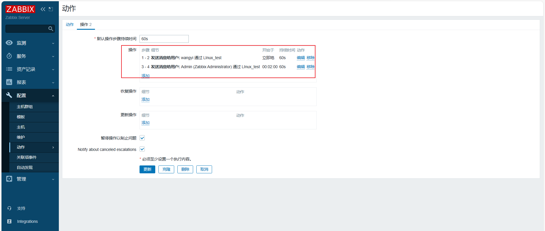Expand the 服务 menu chevron
Viewport: 545px width, 231px height.
click(53, 56)
